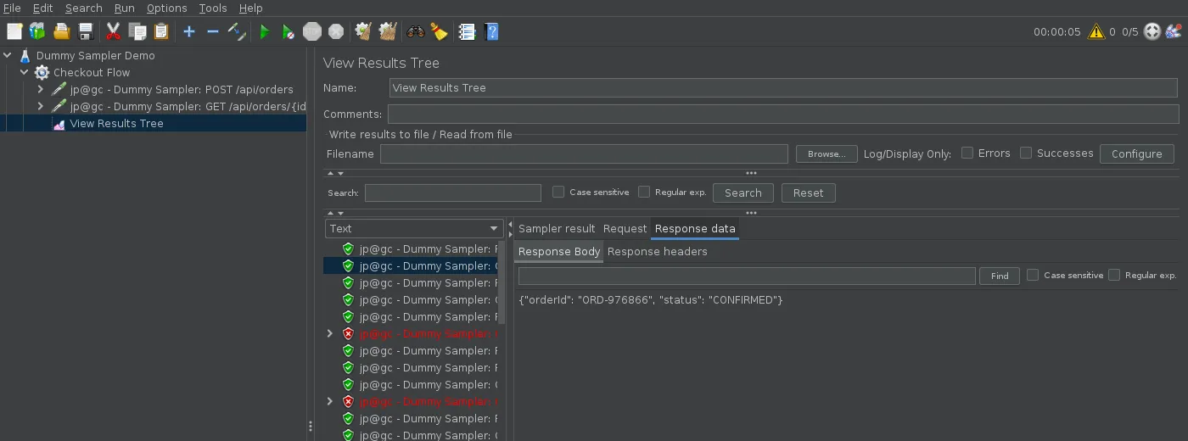Open the Run menu
Viewport: 1188px width, 441px height.
point(125,8)
